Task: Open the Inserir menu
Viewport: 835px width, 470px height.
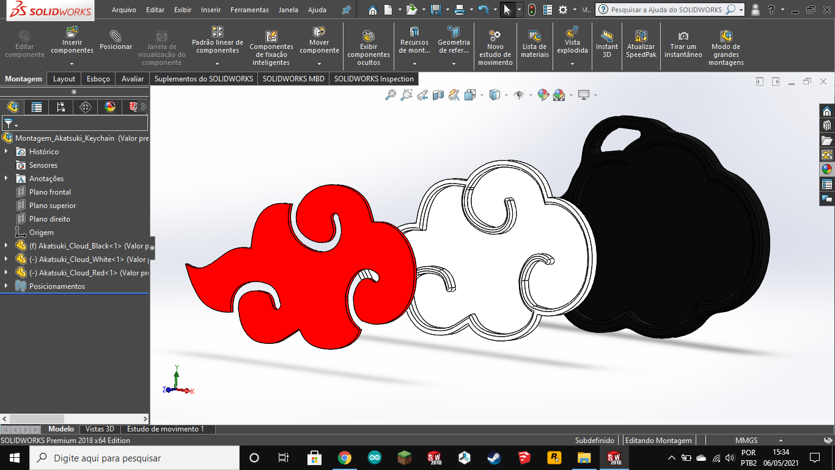Action: click(211, 10)
